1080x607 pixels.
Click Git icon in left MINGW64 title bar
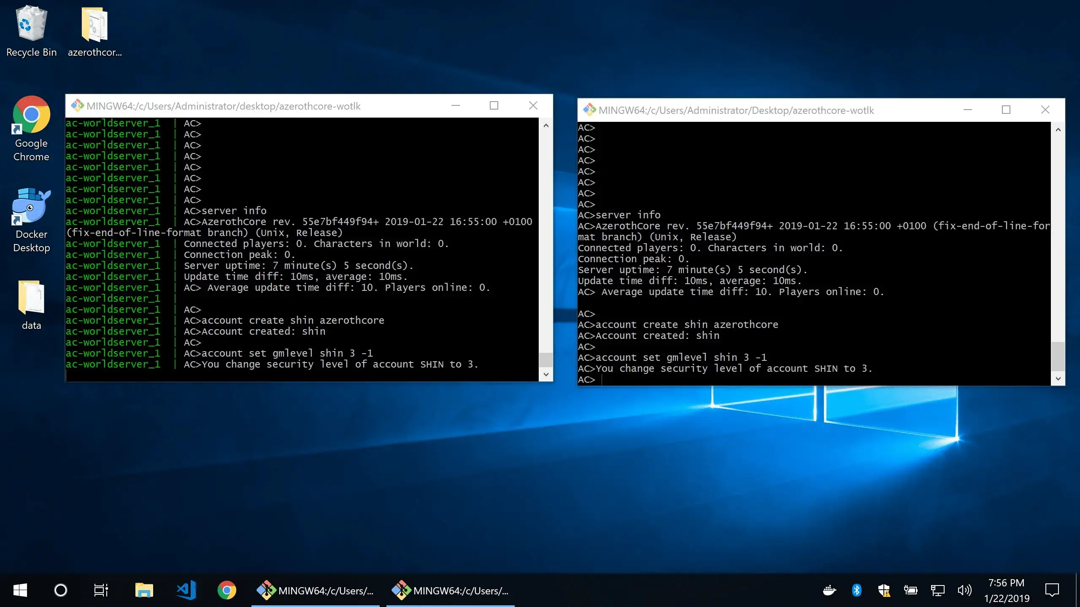[77, 105]
